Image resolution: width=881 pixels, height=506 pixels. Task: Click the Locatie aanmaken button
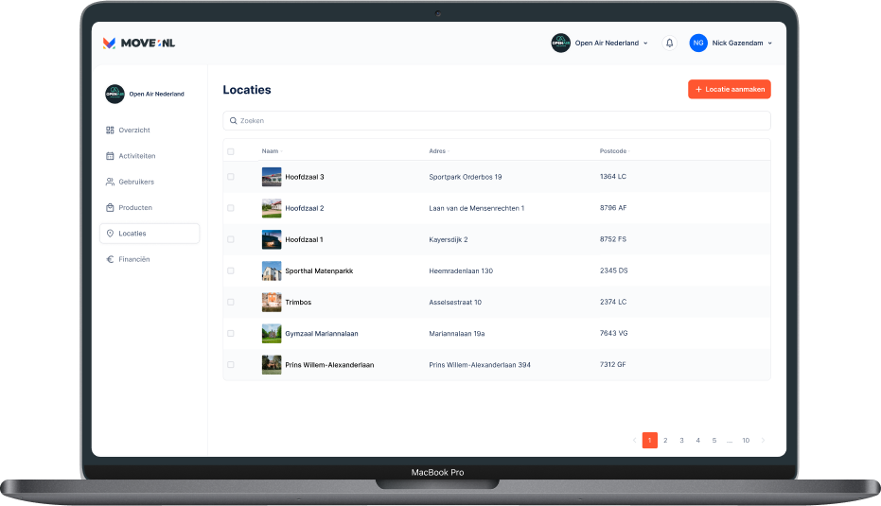pos(730,89)
